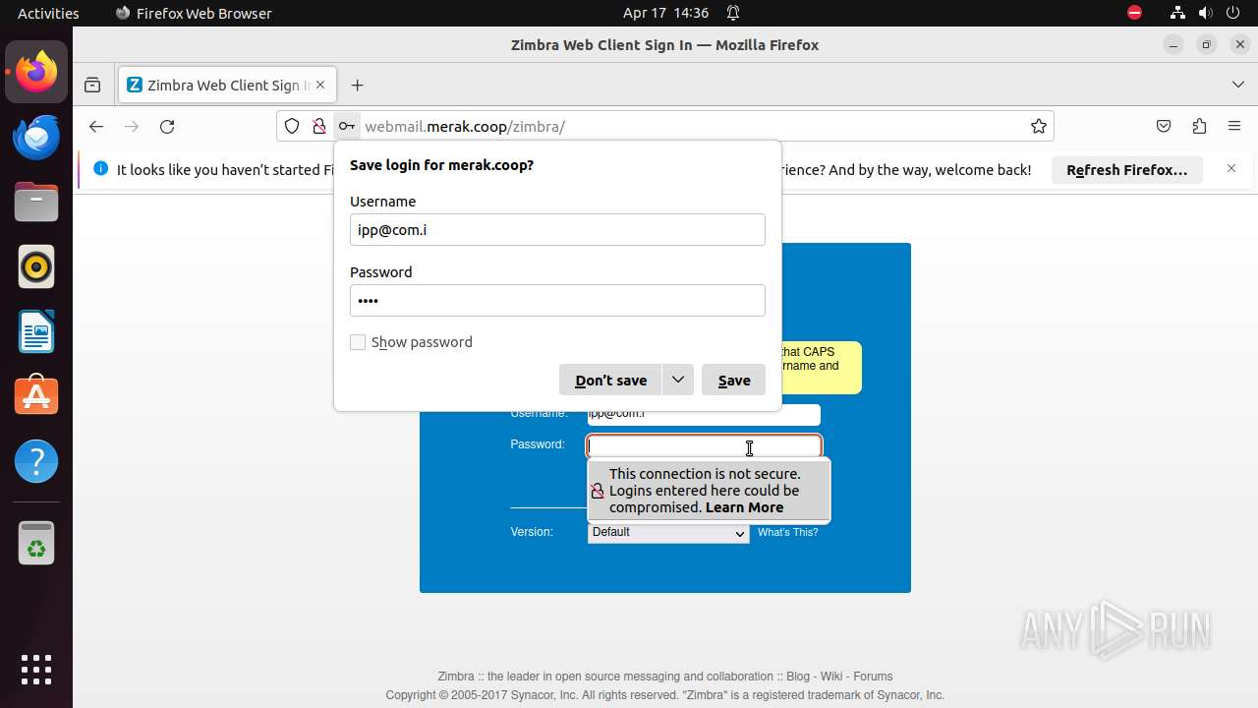This screenshot has height=708, width=1258.
Task: Click the popup Password field
Action: coord(557,300)
